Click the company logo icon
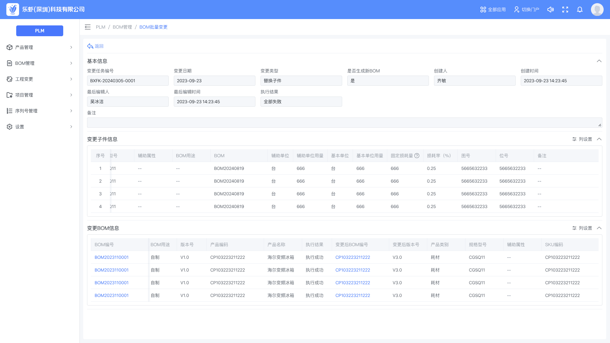The image size is (610, 343). click(x=13, y=10)
